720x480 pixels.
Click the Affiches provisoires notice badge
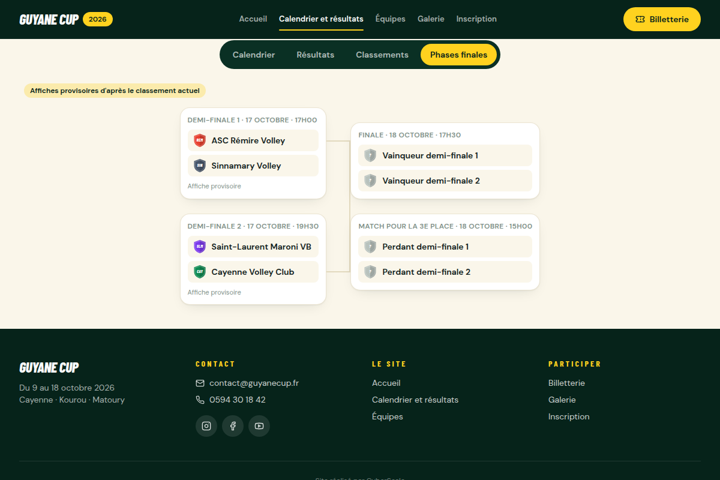pos(115,91)
